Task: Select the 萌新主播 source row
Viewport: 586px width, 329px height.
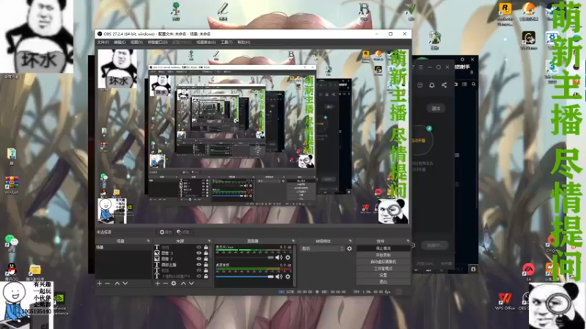Action: pyautogui.click(x=182, y=265)
